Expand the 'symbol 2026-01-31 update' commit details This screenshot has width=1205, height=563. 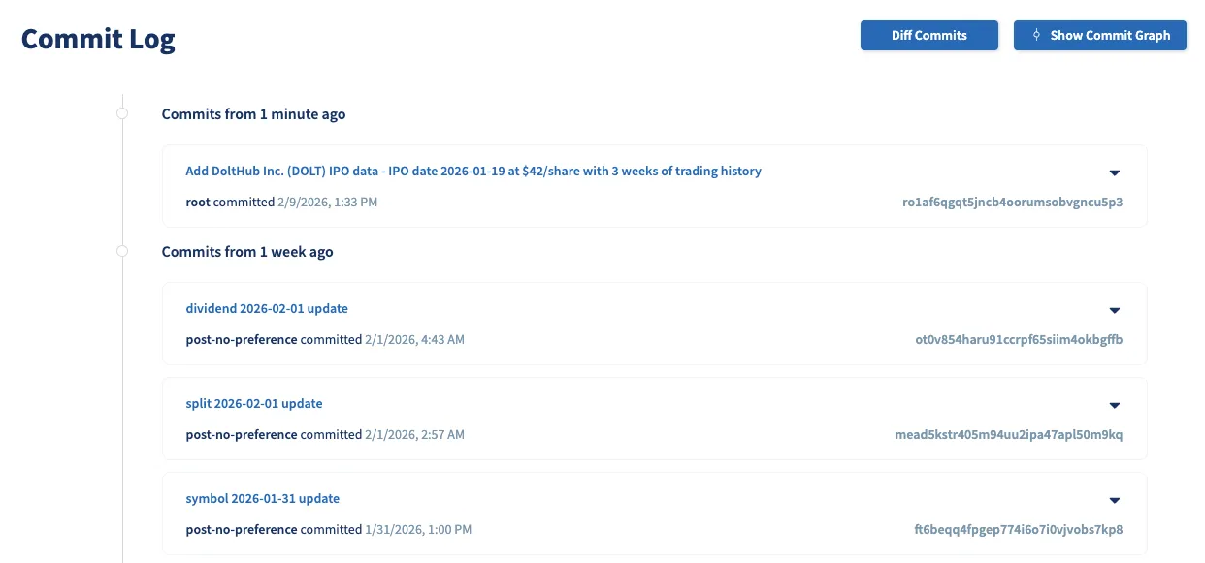tap(1114, 501)
